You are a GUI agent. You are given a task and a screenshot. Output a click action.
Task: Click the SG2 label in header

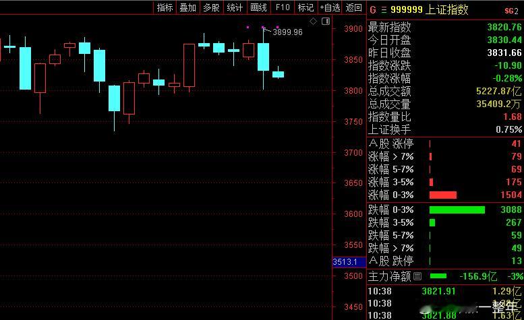[x=511, y=11]
